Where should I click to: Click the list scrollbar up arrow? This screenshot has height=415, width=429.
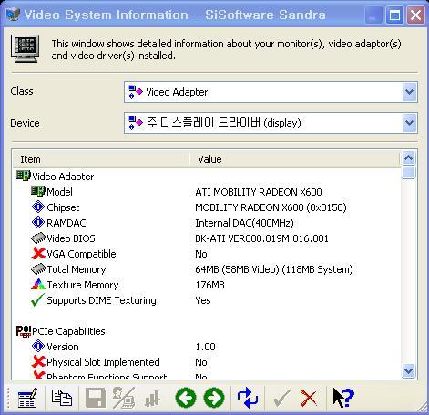click(x=409, y=157)
